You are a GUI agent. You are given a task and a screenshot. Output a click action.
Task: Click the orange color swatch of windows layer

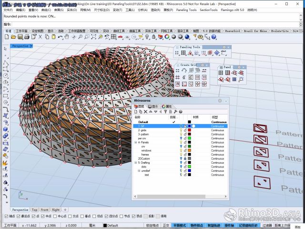coord(190,150)
